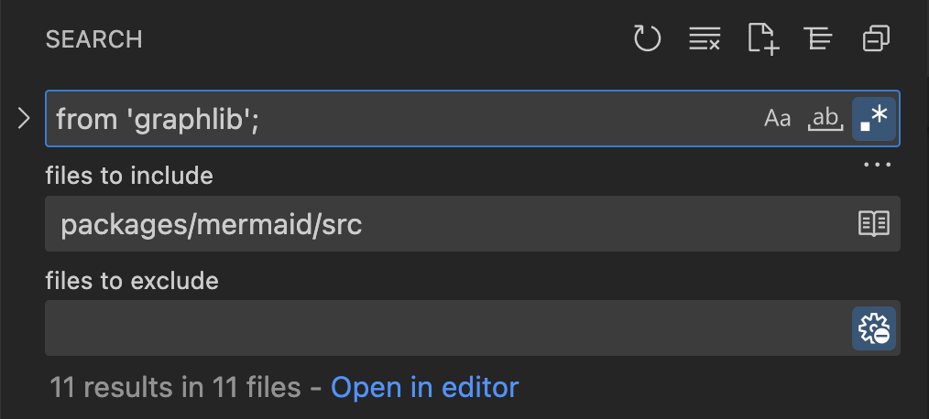Focus the files to exclude field
This screenshot has height=419, width=929.
coord(448,328)
